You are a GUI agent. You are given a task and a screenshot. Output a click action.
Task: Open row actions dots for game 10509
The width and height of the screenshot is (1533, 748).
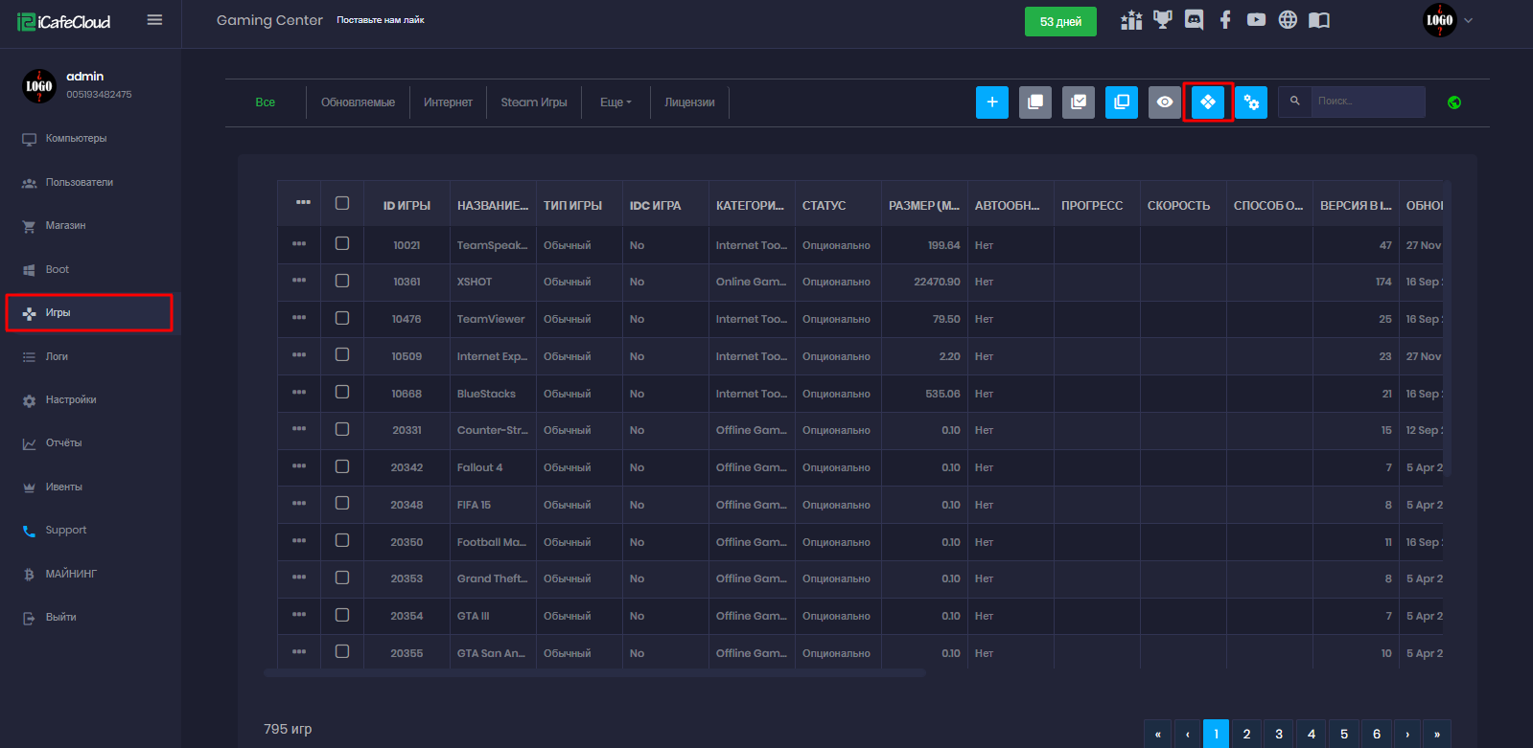(x=299, y=354)
